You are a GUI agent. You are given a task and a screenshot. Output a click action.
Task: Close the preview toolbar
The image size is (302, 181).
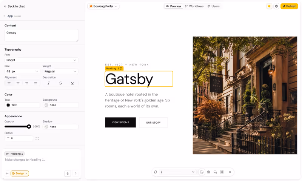pos(230,172)
